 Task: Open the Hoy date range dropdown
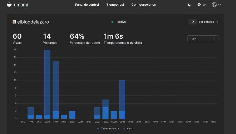(203, 39)
